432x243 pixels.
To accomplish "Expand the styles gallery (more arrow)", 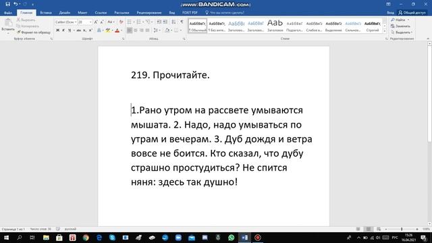I will click(x=385, y=31).
